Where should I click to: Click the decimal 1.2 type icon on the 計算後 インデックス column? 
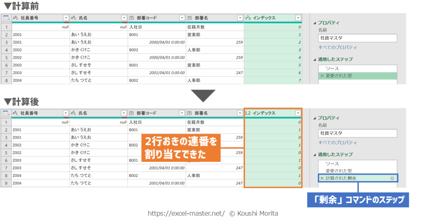[248, 113]
